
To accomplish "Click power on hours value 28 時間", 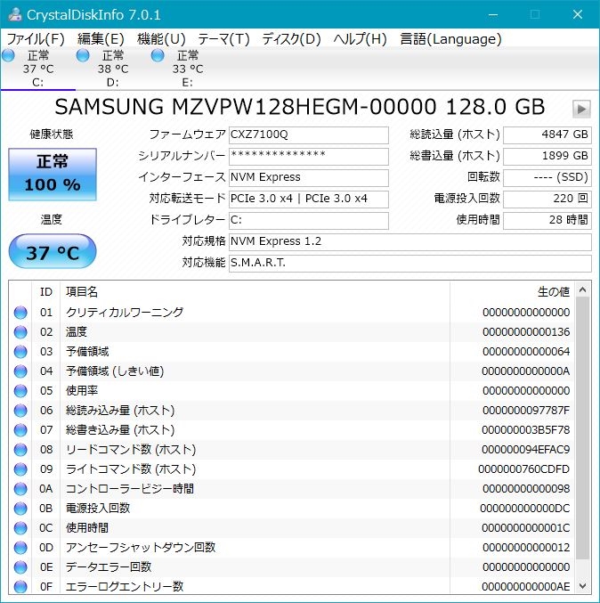I will point(547,221).
